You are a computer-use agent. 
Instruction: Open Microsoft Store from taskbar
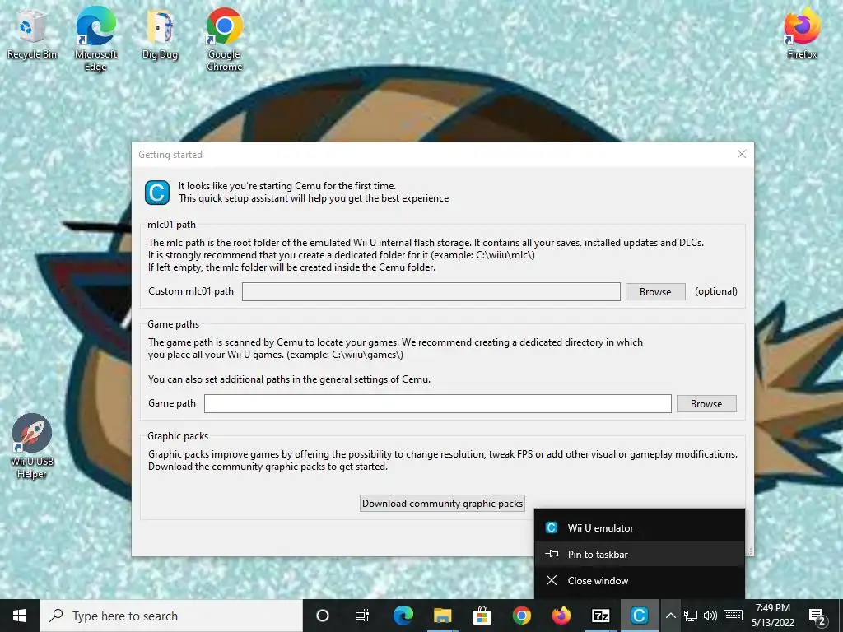(x=482, y=616)
